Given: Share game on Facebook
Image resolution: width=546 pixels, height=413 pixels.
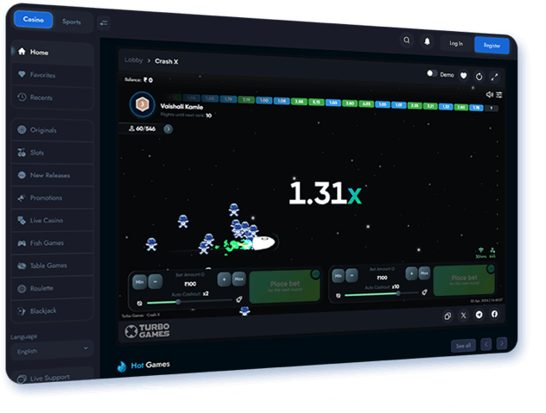Looking at the screenshot, I should [494, 314].
